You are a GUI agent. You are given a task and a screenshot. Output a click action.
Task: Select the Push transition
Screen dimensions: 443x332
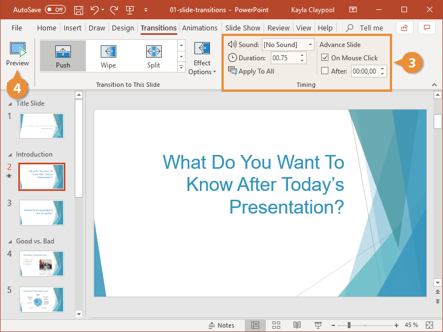63,55
